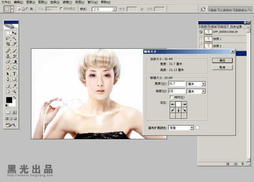Screen dimensions: 254x182
Task: Select the Move tool
Action: (14, 33)
